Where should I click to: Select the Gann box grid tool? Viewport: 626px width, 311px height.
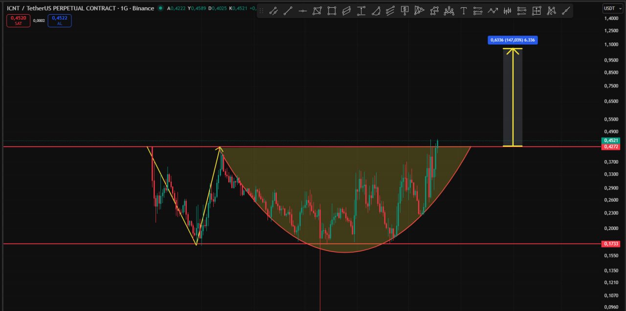[537, 11]
